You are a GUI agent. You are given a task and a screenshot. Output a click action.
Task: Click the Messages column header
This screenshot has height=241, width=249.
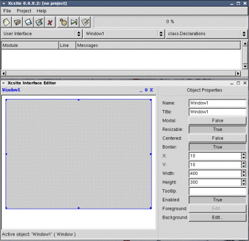pos(158,45)
